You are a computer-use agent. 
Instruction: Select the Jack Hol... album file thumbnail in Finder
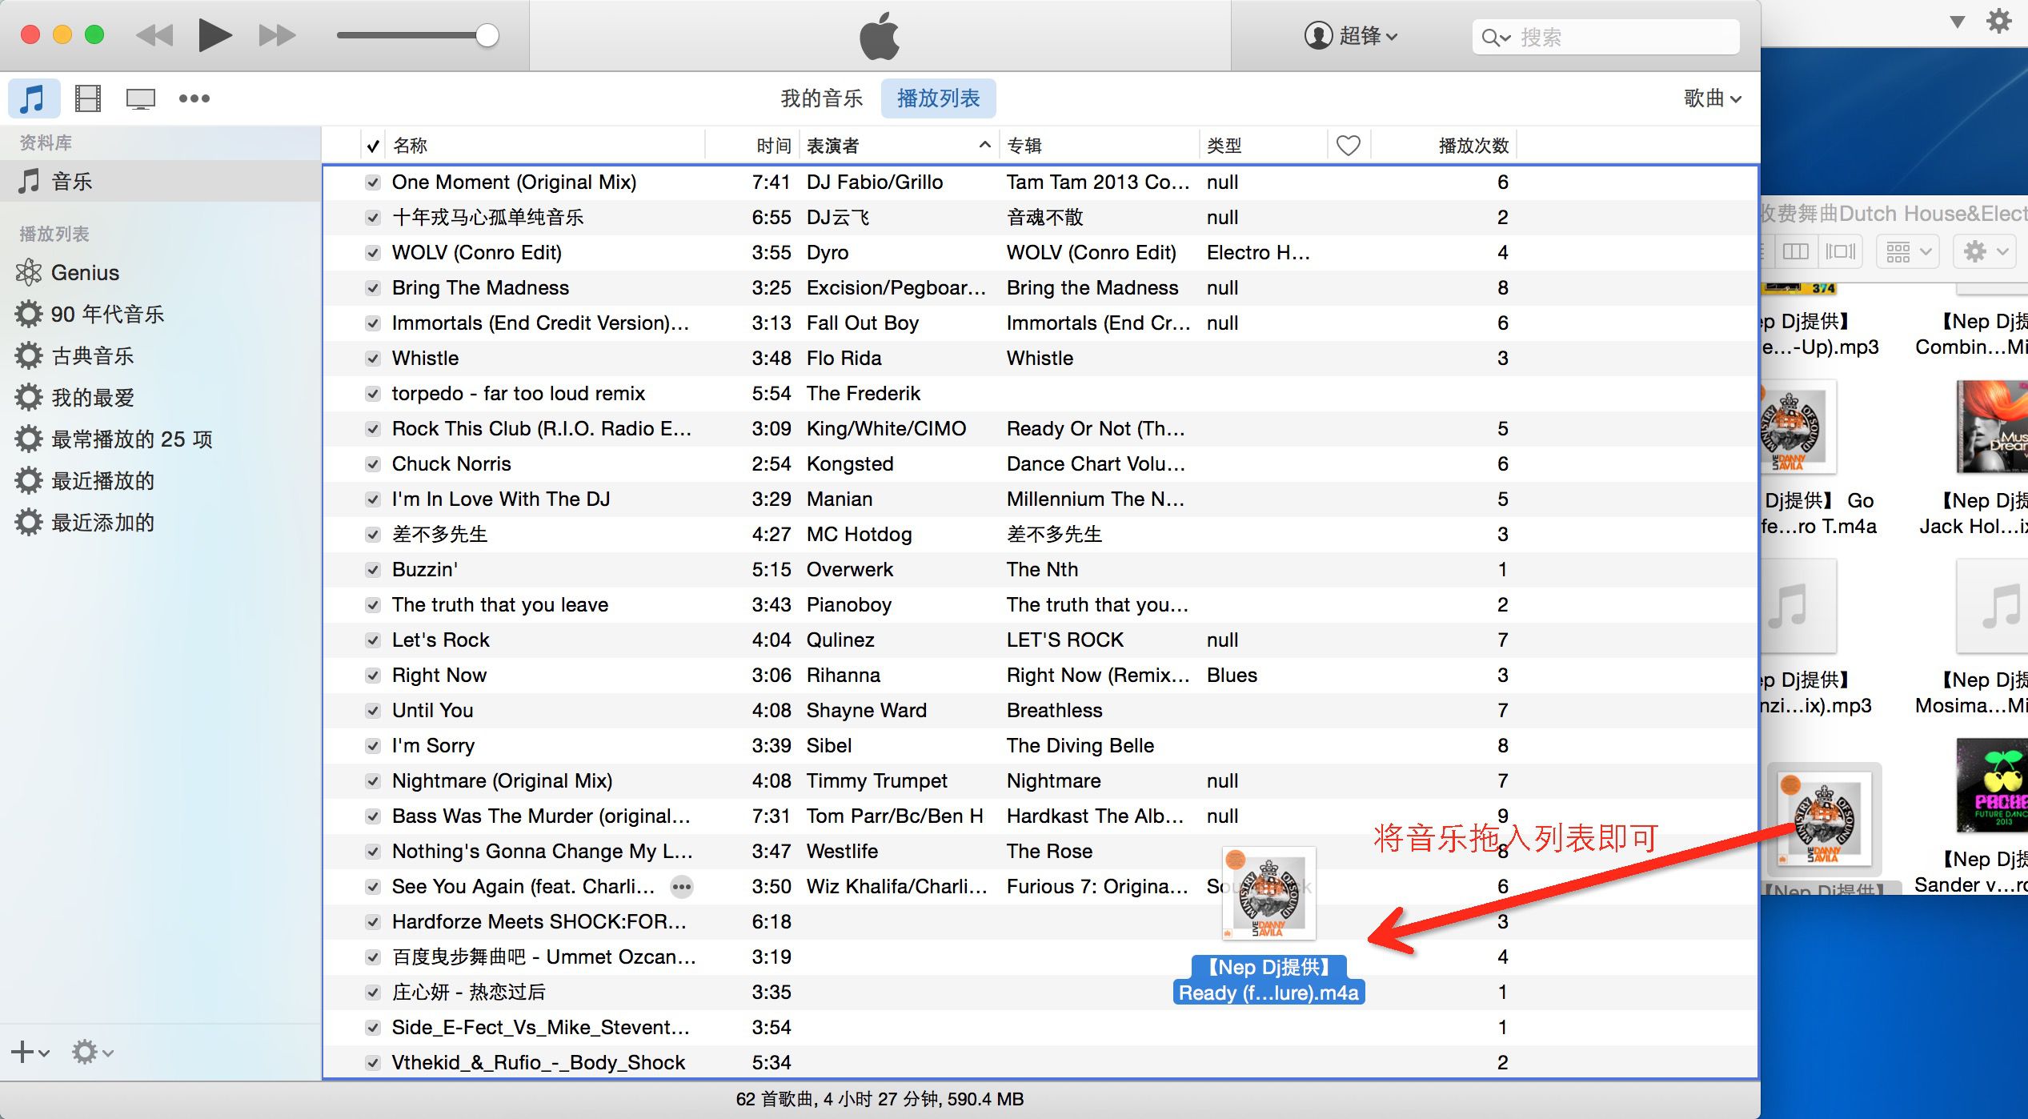[x=1992, y=427]
